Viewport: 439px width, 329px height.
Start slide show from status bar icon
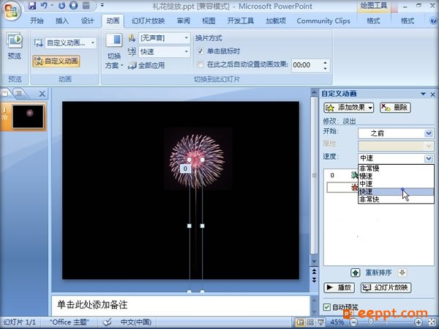tap(321, 322)
